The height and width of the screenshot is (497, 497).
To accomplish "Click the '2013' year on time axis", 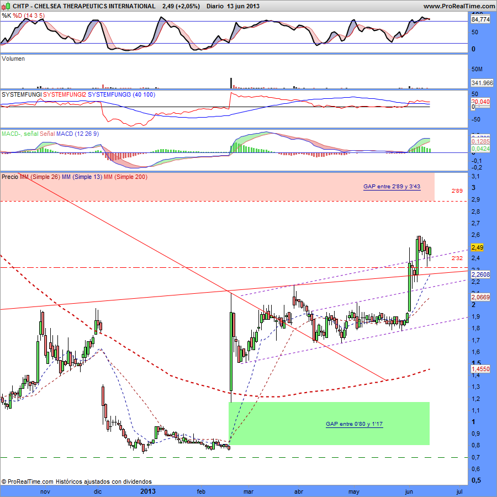I will click(148, 491).
